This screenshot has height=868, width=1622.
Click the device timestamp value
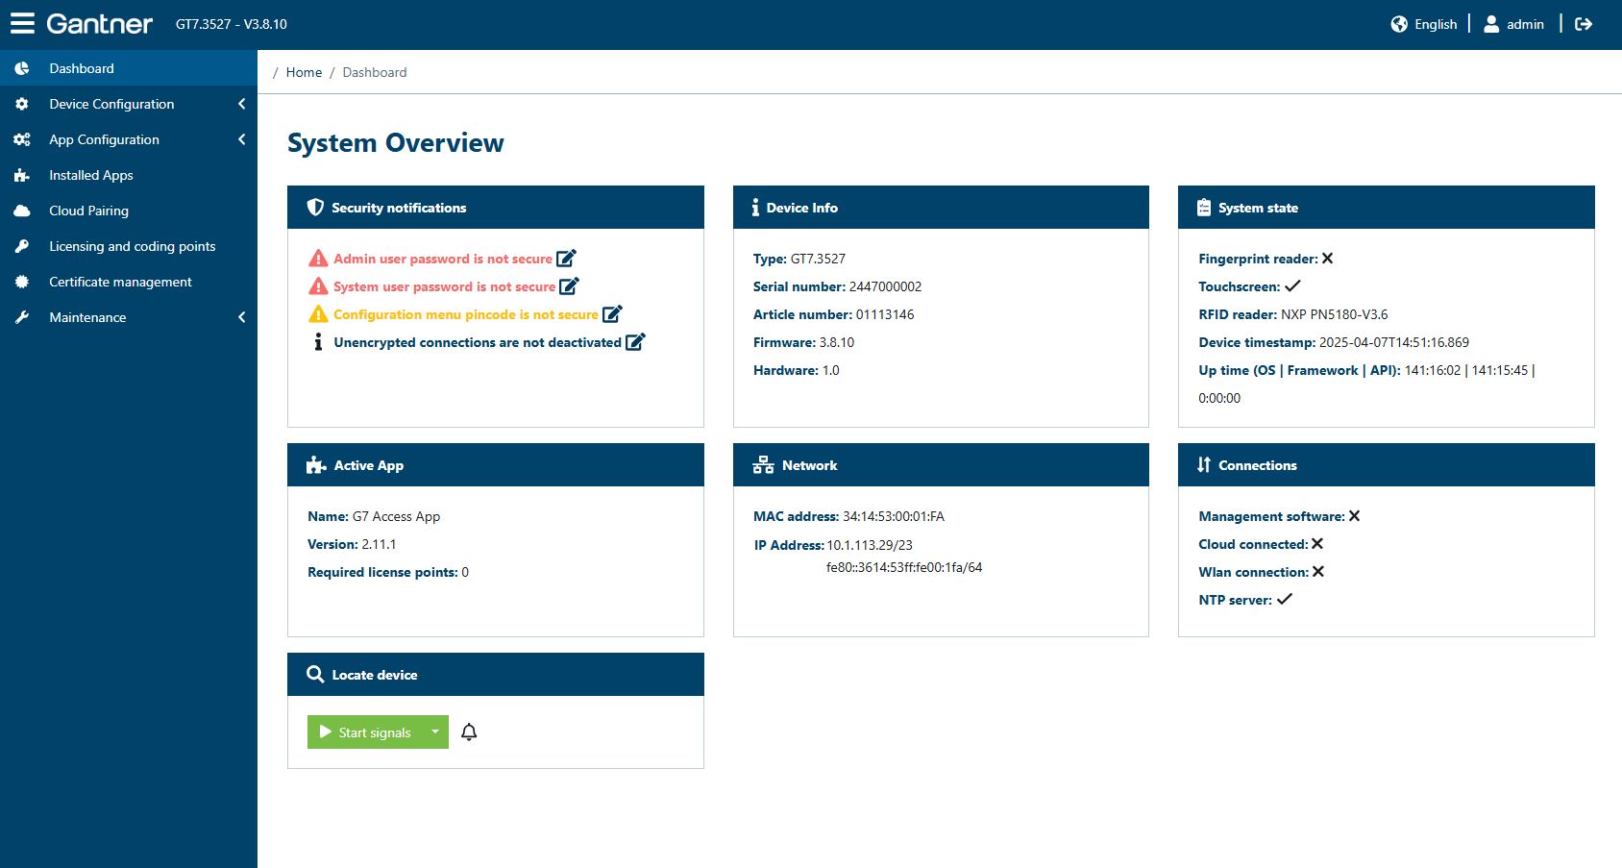point(1394,342)
